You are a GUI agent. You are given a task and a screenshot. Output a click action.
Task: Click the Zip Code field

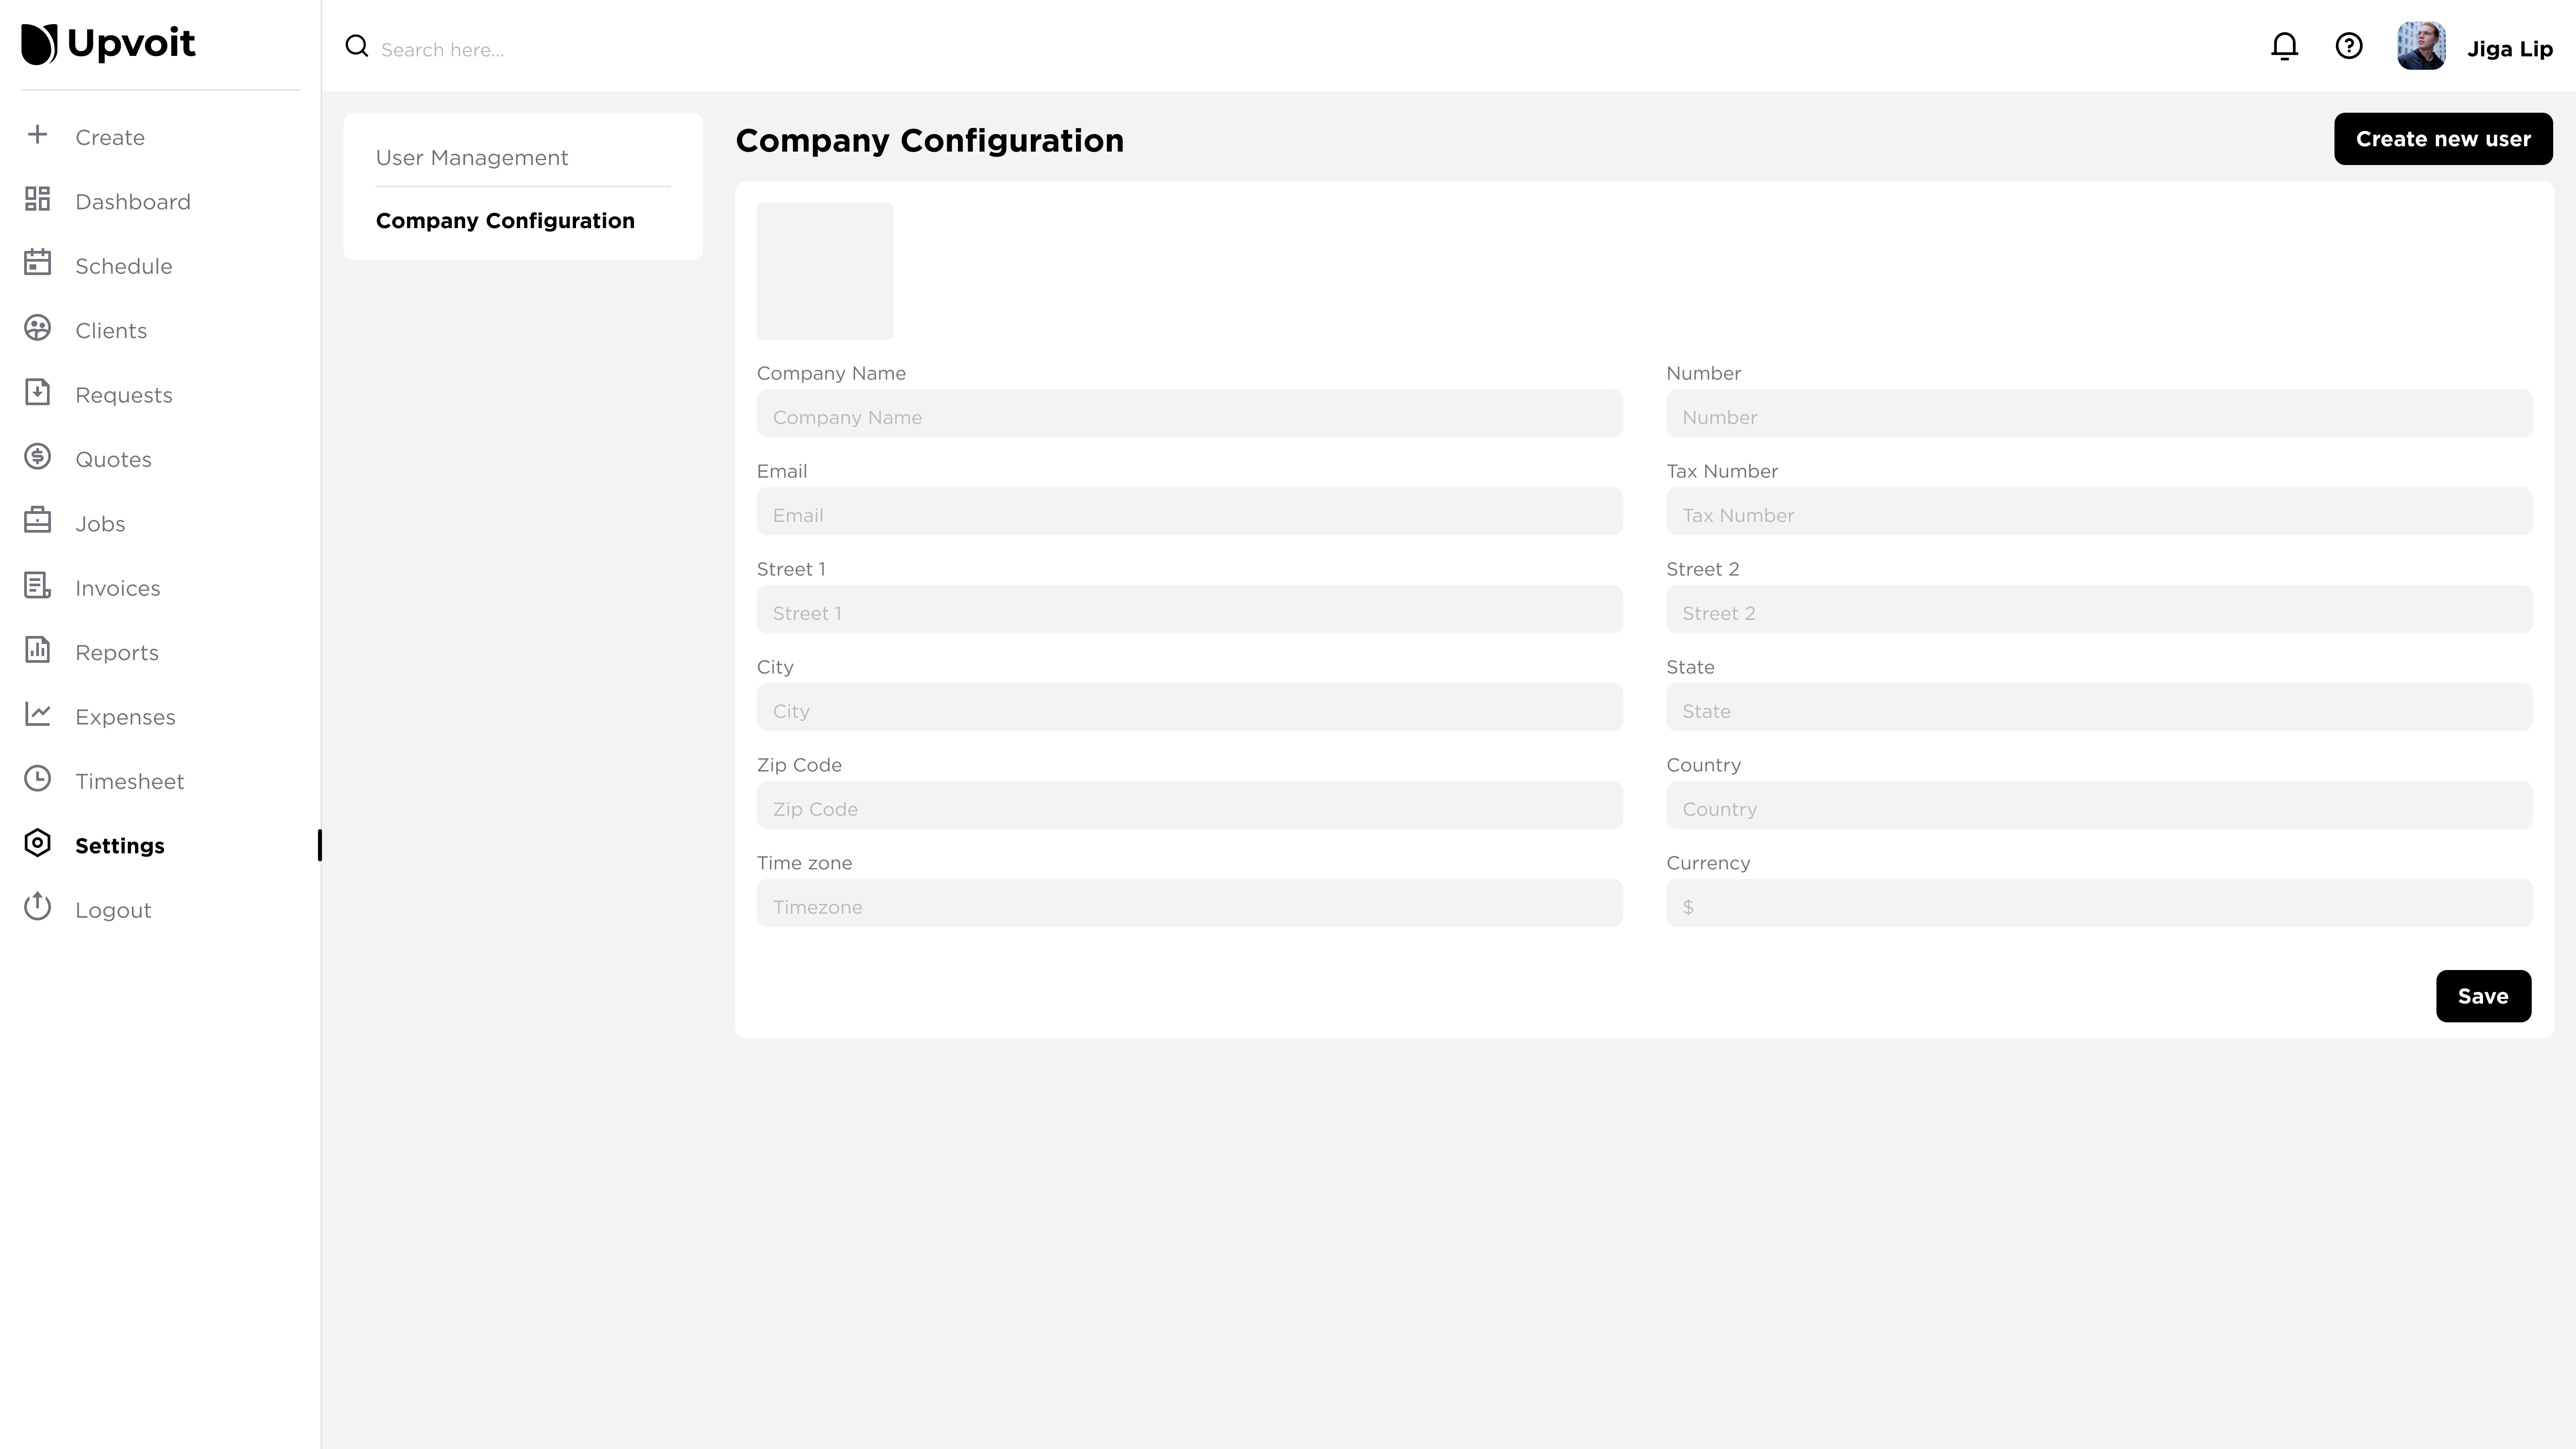(1190, 805)
